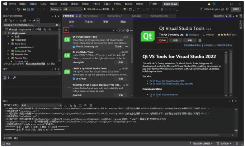Collapse the Form Files tree node
This screenshot has height=147, width=245.
point(8,44)
